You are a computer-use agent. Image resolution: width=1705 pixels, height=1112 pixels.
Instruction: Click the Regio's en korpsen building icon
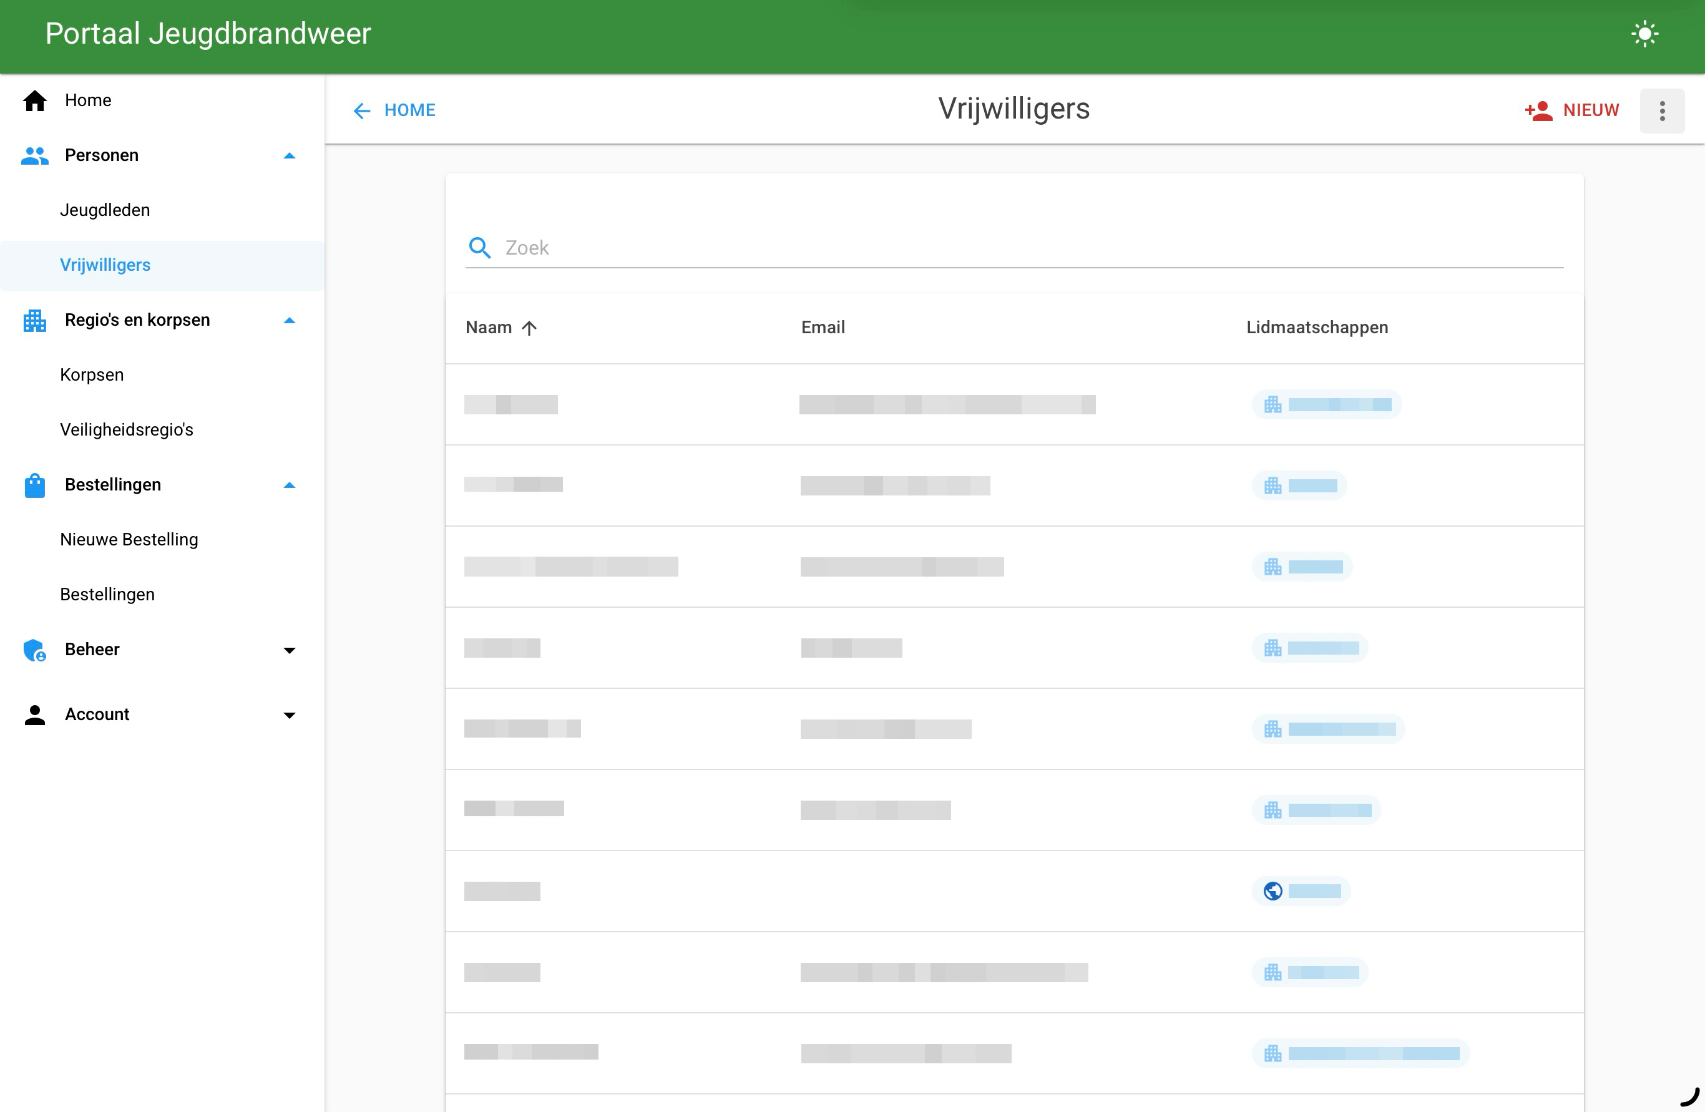point(34,320)
